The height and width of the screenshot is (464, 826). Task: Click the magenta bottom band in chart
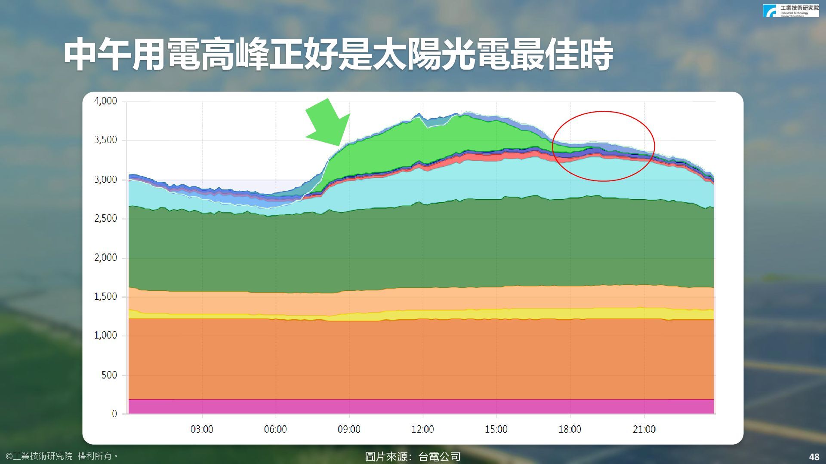tap(422, 406)
